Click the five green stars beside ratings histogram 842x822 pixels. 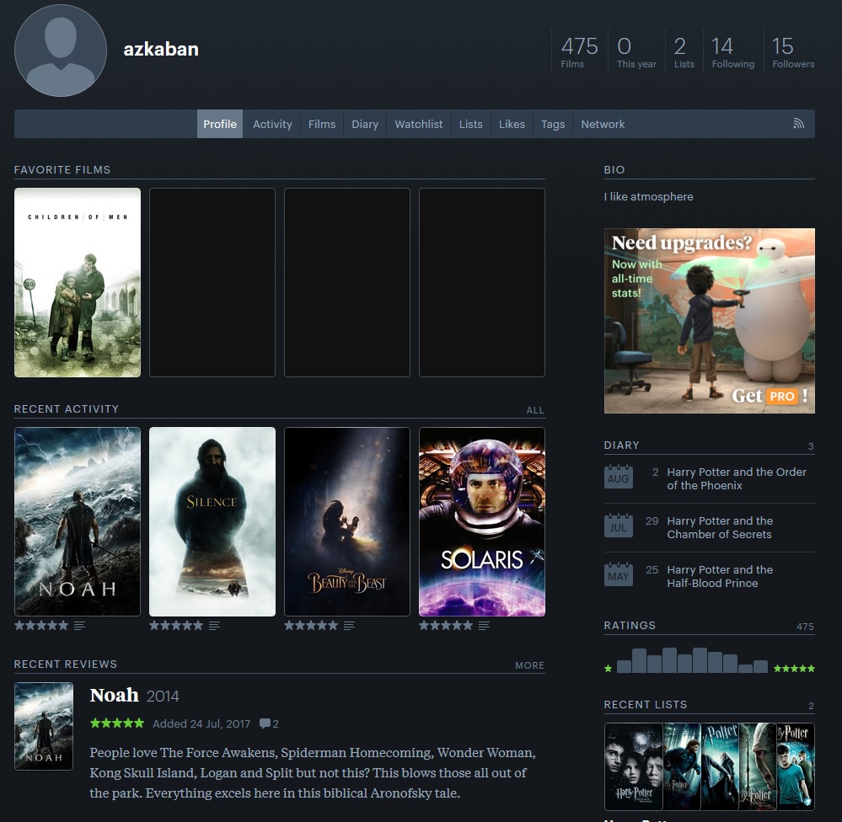point(794,669)
